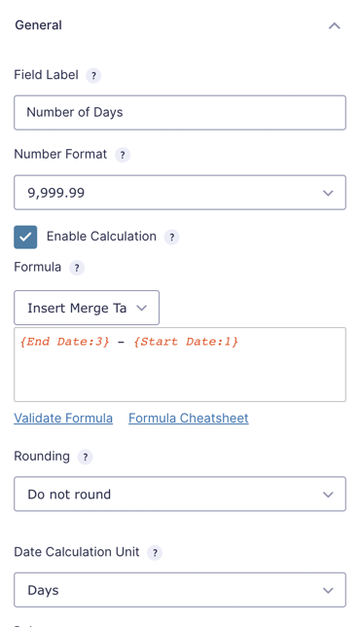Click the General section heading
Screen dimensions: 360x627
point(38,25)
